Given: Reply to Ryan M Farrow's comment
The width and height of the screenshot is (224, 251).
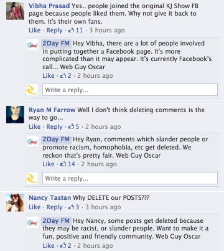Looking at the screenshot, I should coord(54,126).
